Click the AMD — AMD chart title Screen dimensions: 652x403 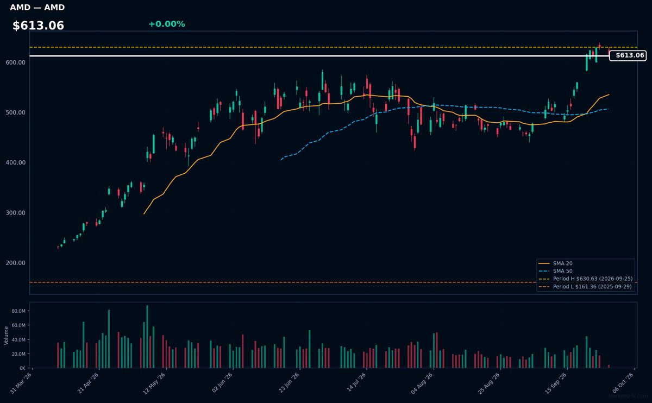37,8
